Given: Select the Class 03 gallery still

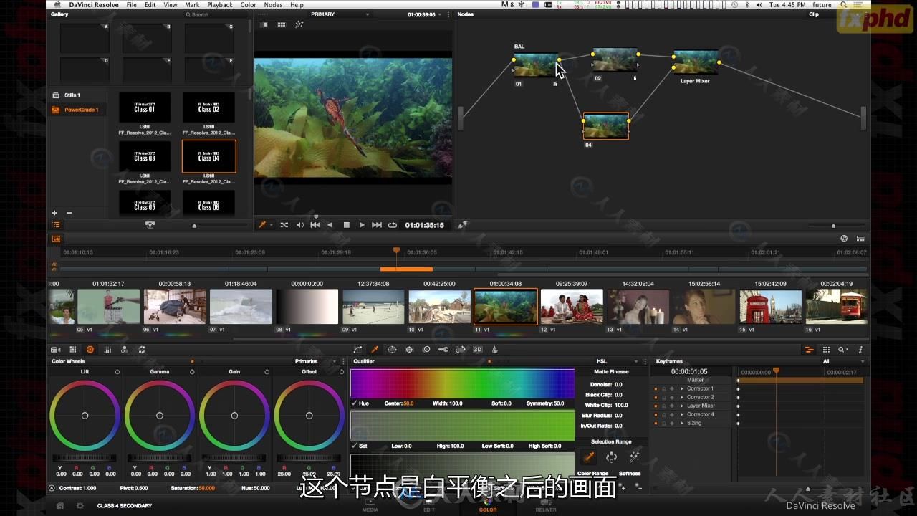Looking at the screenshot, I should (145, 156).
